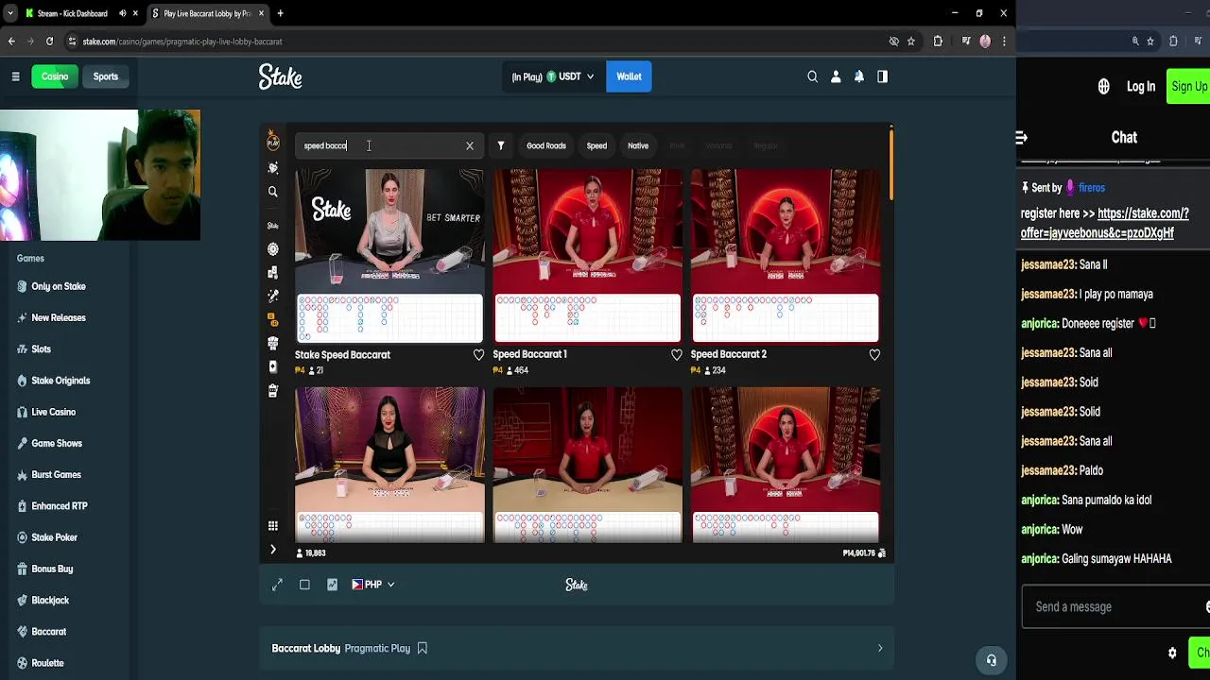Screen dimensions: 1210x680
Task: Click Sign Up button in Kick window
Action: (1188, 87)
